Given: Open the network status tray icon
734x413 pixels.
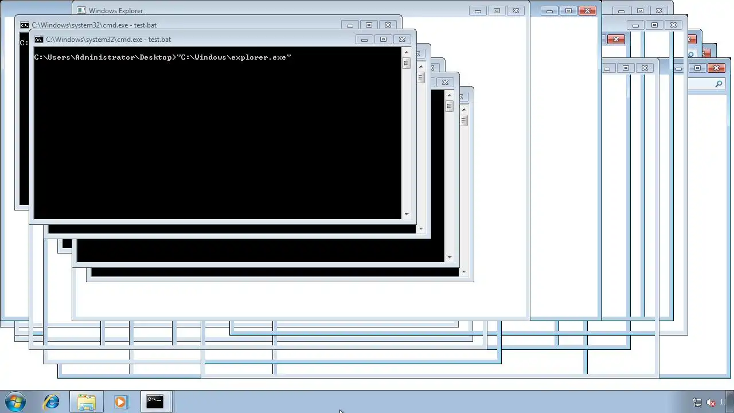Looking at the screenshot, I should coord(697,402).
